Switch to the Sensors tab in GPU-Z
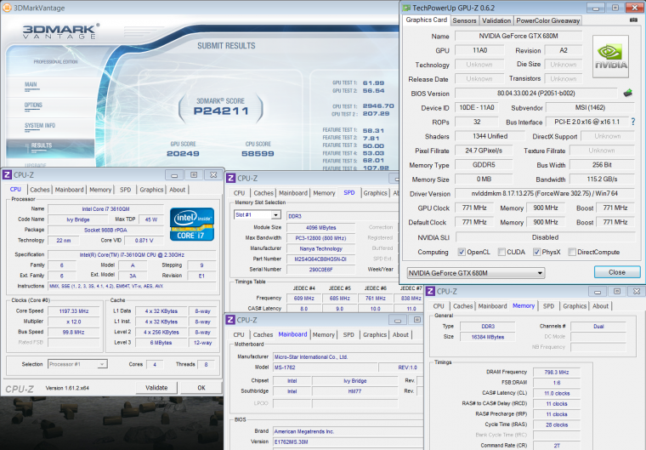The width and height of the screenshot is (646, 450). click(464, 20)
